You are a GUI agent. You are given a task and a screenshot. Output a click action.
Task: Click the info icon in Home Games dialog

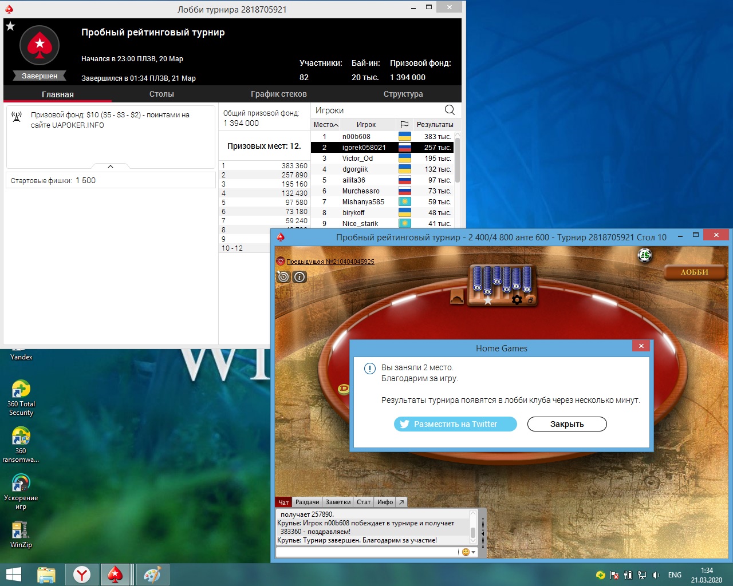coord(369,368)
